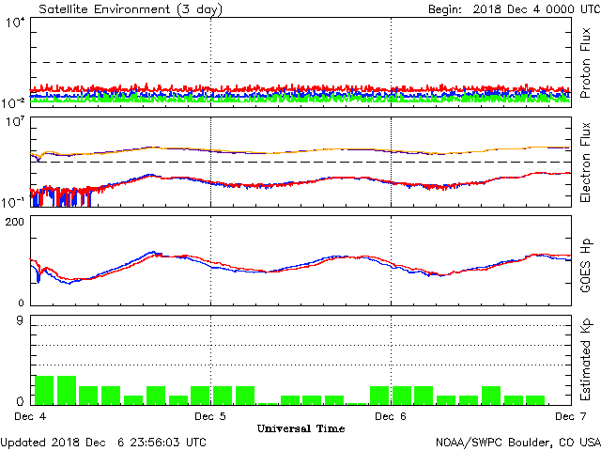Image resolution: width=601 pixels, height=451 pixels.
Task: Click the dashed threshold line in Electron Flux plot
Action: pyautogui.click(x=300, y=163)
